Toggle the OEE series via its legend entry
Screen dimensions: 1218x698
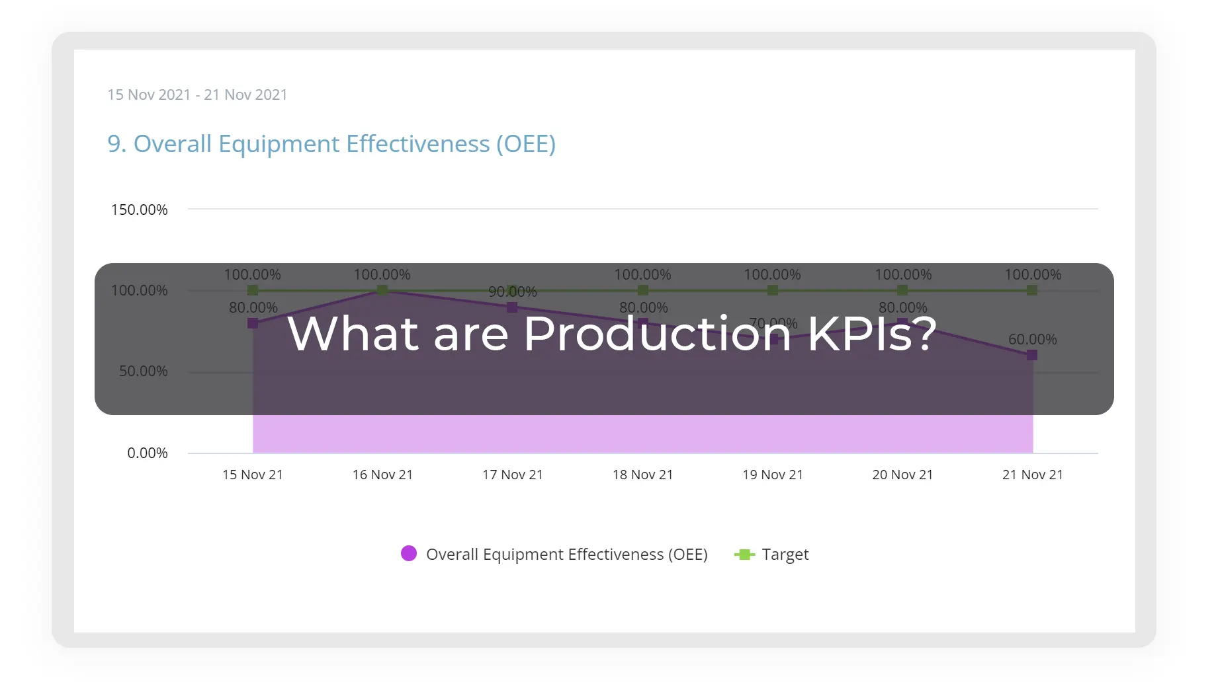click(x=566, y=554)
